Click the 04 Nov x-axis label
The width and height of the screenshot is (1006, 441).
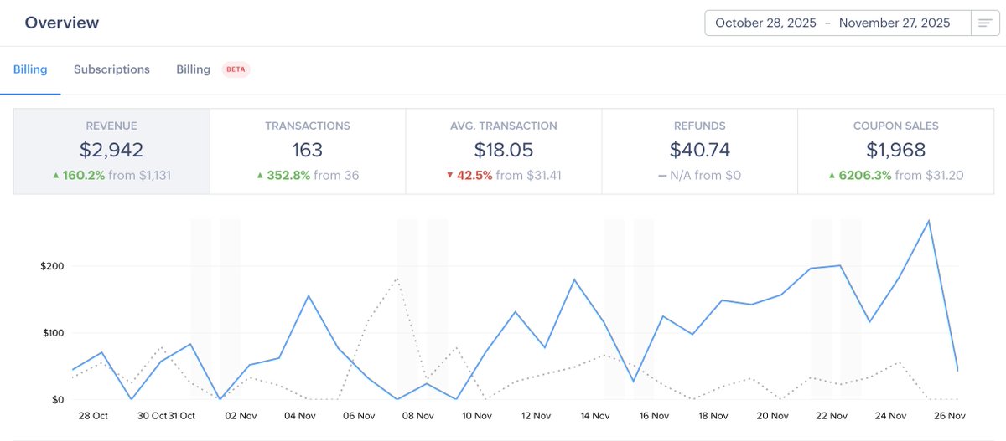click(x=300, y=416)
